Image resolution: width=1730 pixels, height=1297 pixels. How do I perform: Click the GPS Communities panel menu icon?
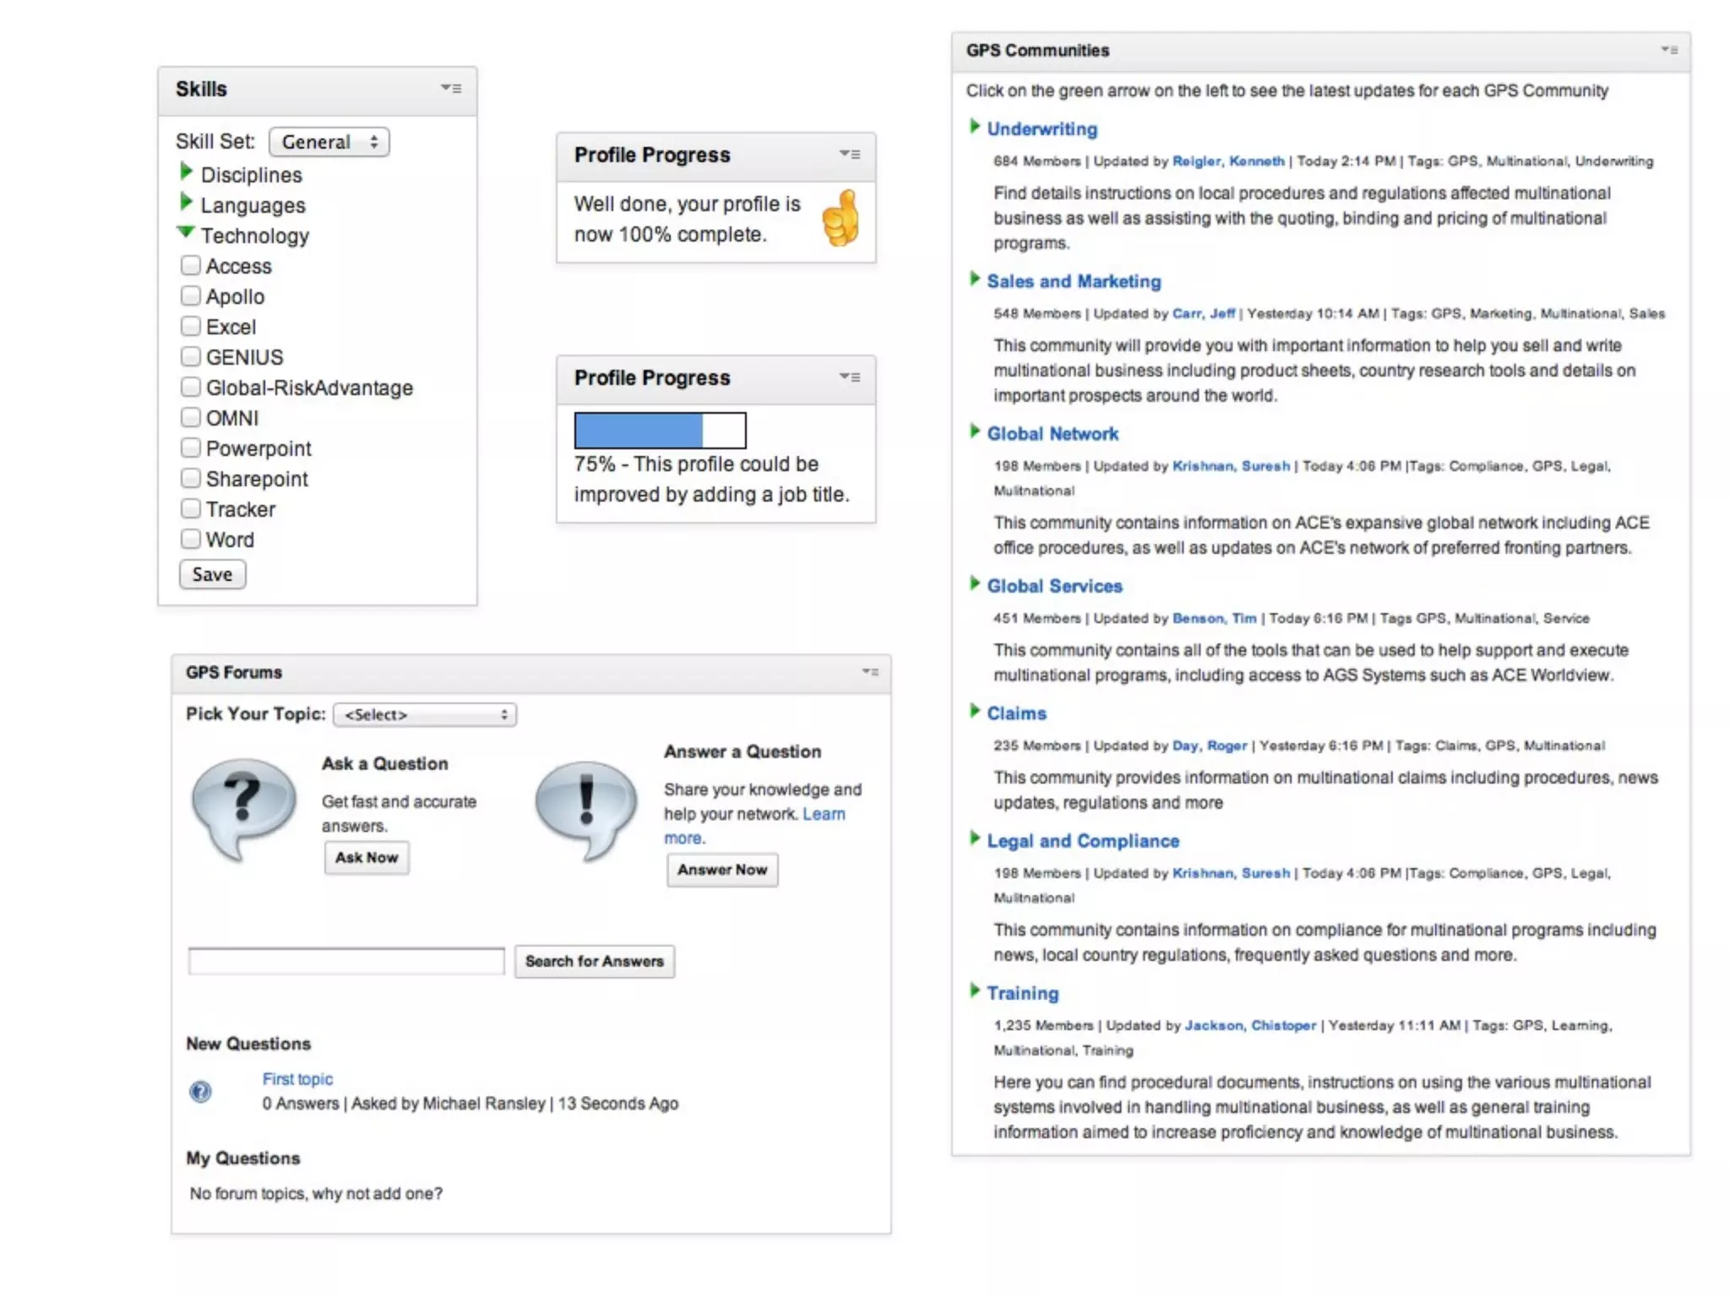pyautogui.click(x=1669, y=50)
